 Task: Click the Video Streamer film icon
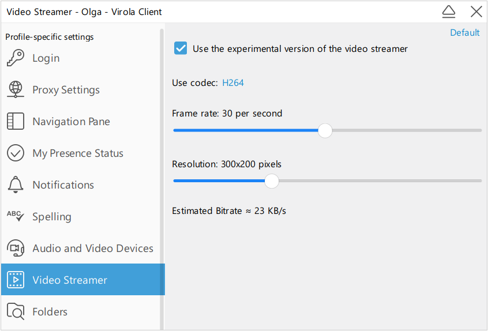tap(16, 280)
